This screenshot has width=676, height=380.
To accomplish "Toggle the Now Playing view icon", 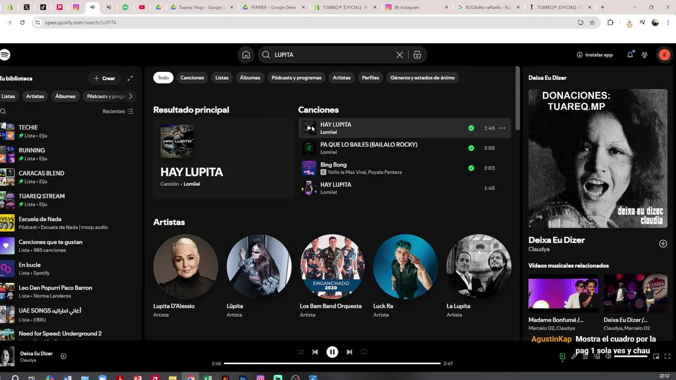I will coord(562,356).
